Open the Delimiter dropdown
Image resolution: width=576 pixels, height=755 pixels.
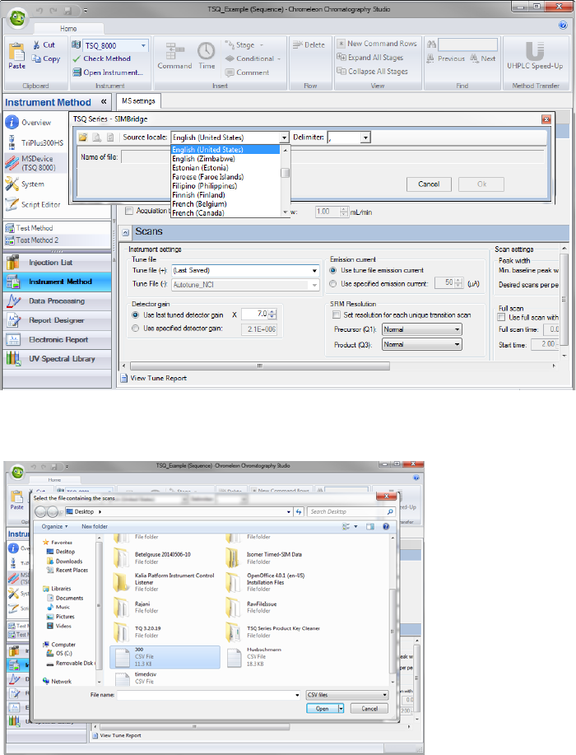[x=365, y=137]
